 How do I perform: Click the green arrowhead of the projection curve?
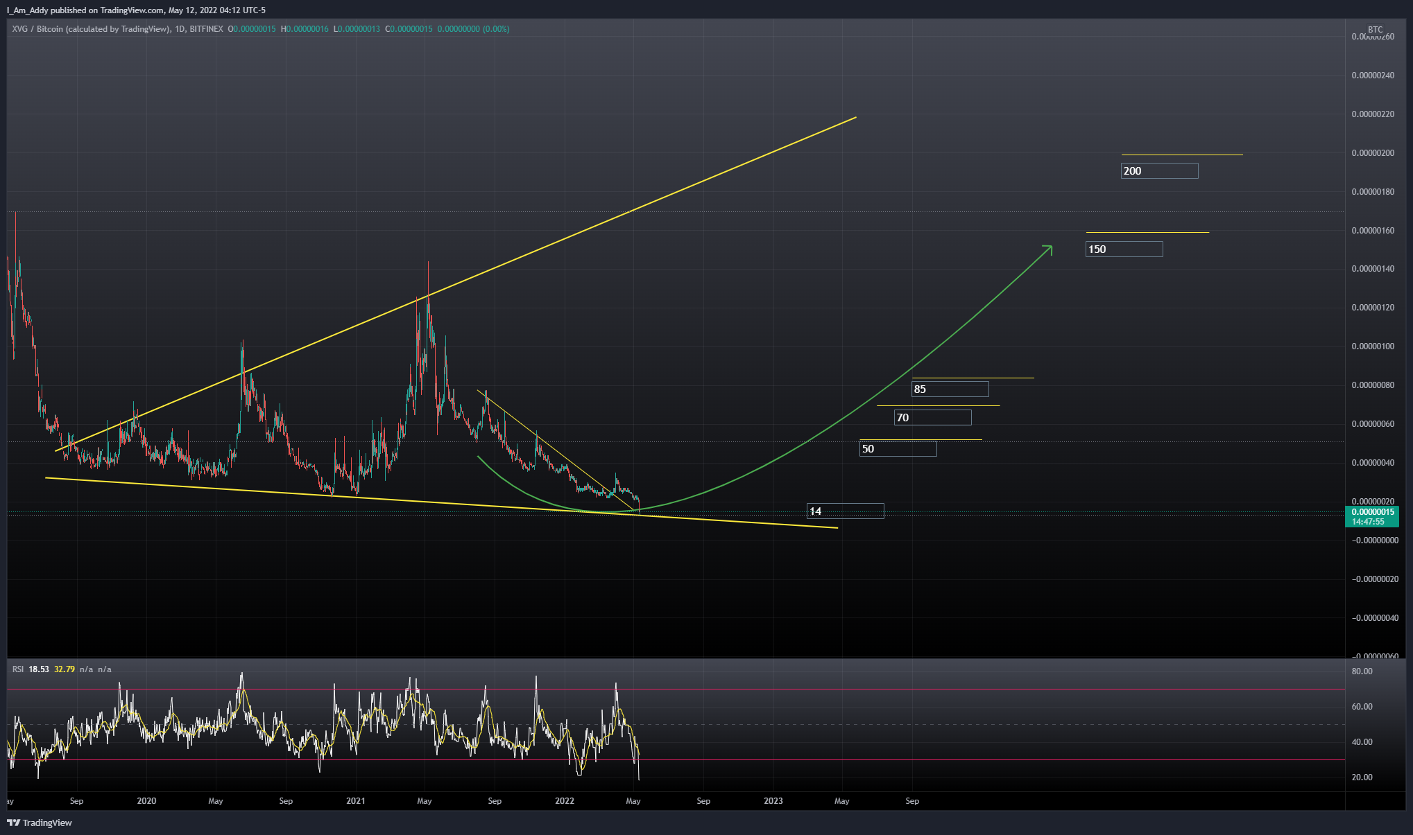coord(1047,249)
